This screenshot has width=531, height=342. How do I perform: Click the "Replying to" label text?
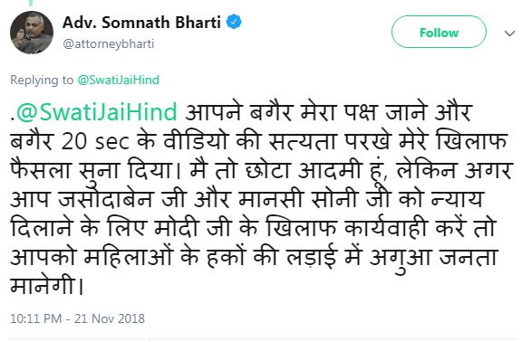(42, 81)
